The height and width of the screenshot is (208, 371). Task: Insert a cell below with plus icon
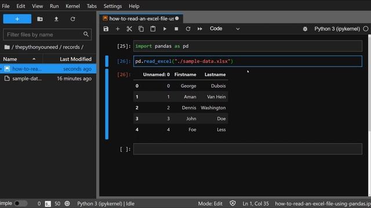[118, 29]
